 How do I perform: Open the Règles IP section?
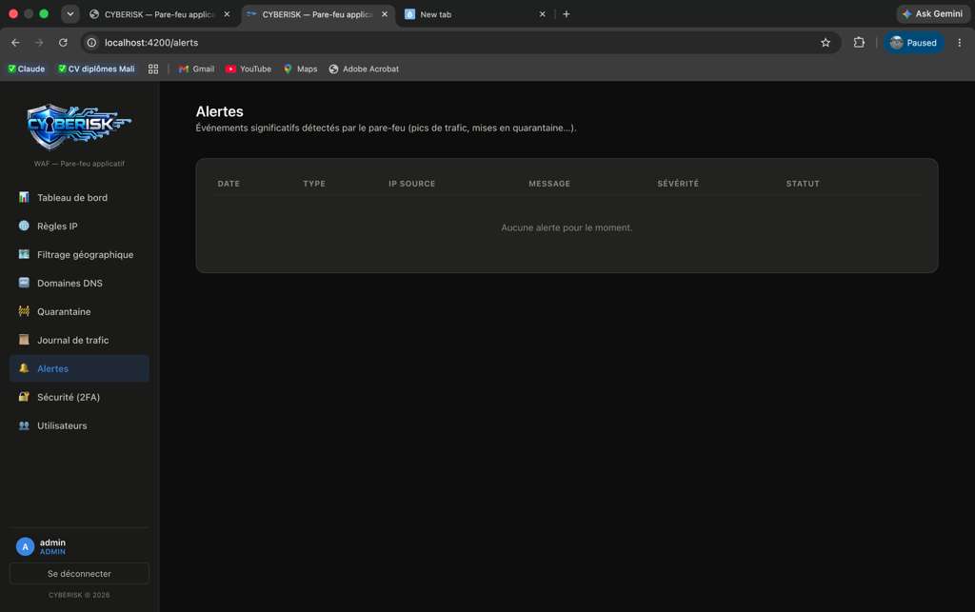[79, 227]
